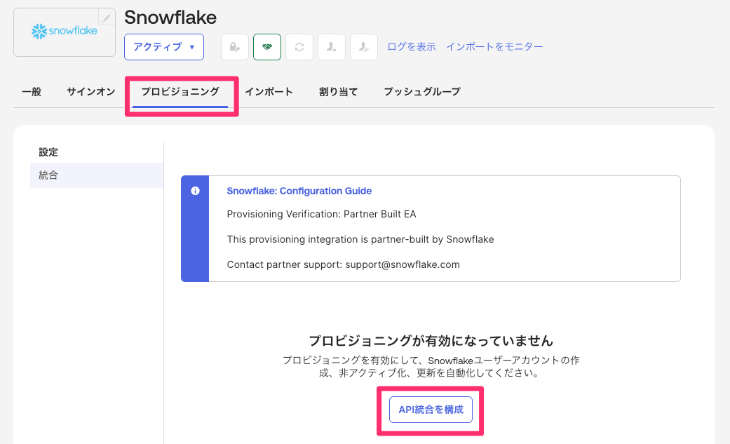
Task: Select the プロビジョニング tab
Action: (180, 92)
